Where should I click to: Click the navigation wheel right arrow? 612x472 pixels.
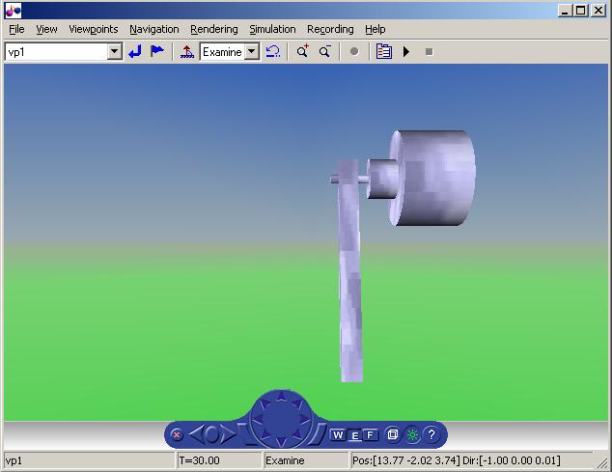(304, 419)
